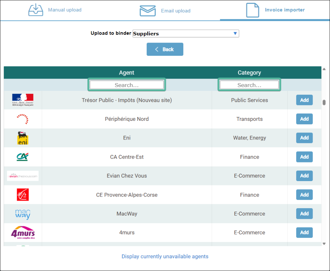Switch to the Manual upload tab
Viewport: 330px width, 271px height.
[x=55, y=10]
